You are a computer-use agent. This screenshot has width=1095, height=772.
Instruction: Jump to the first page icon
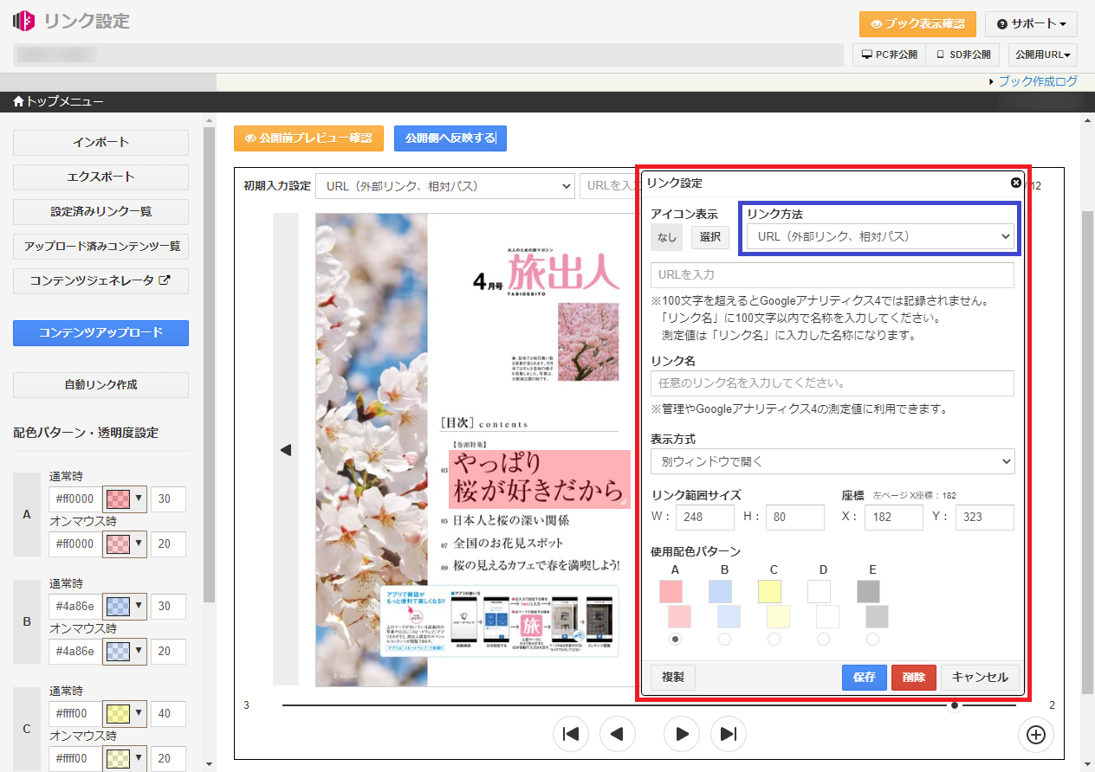tap(571, 734)
